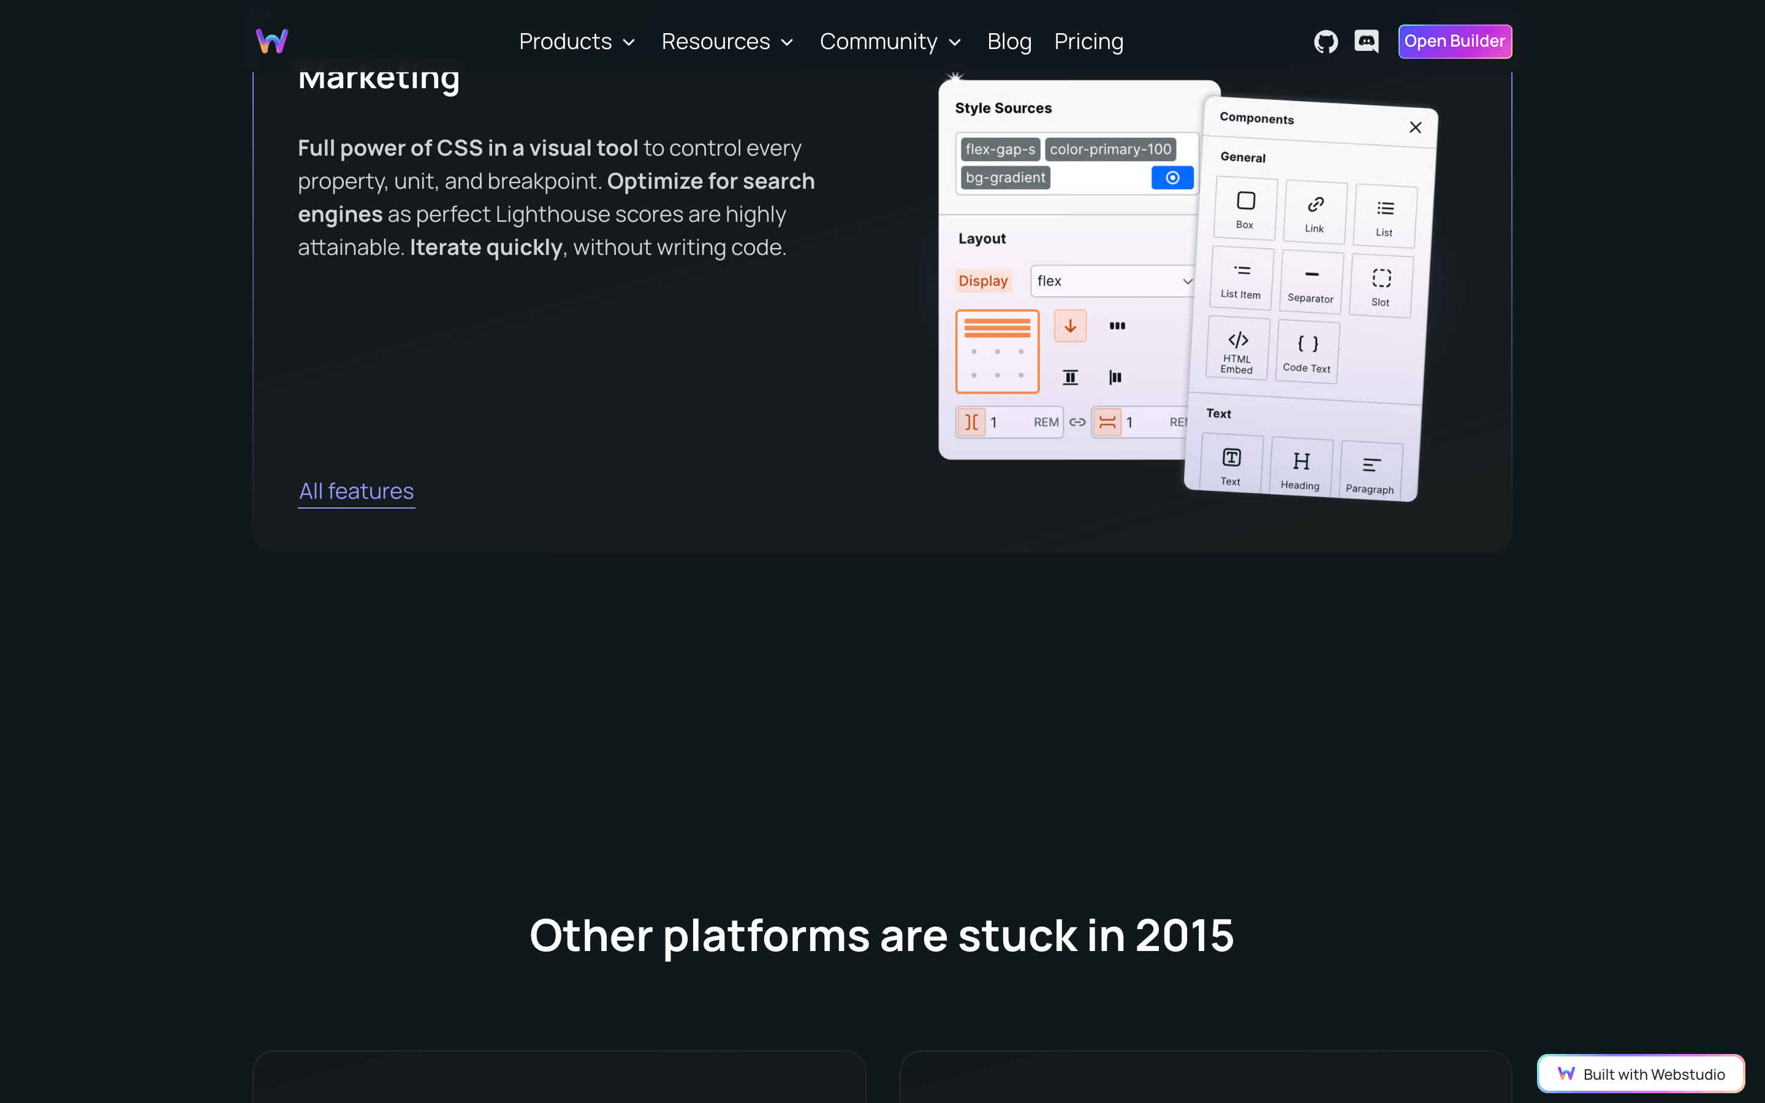The width and height of the screenshot is (1765, 1103).
Task: Open the GitHub icon link
Action: 1325,42
